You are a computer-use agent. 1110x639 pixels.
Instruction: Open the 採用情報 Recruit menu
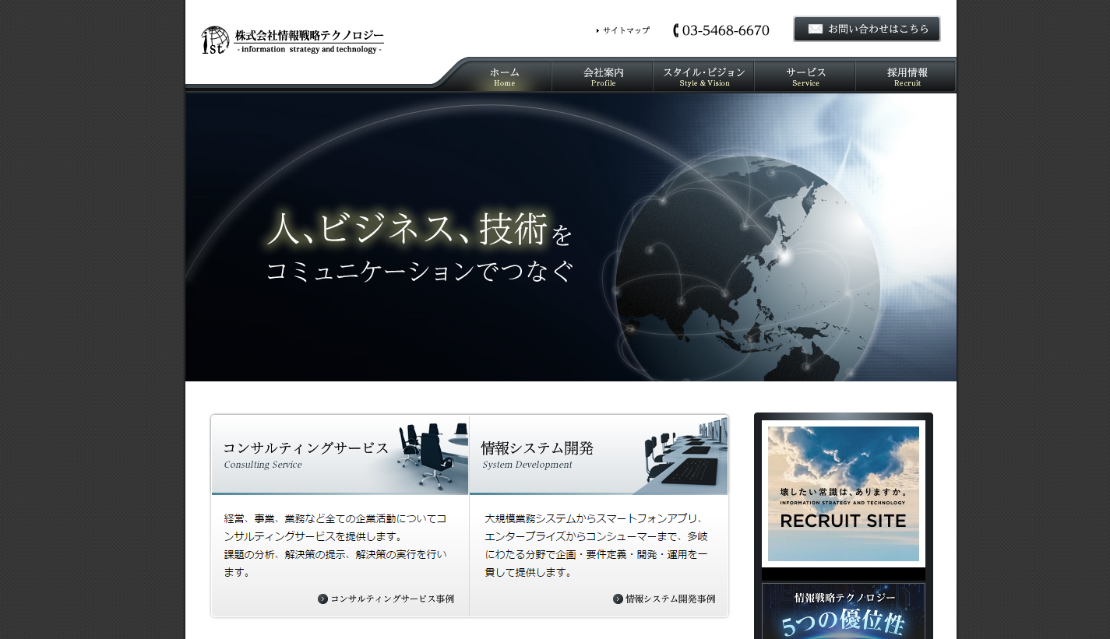tap(907, 76)
